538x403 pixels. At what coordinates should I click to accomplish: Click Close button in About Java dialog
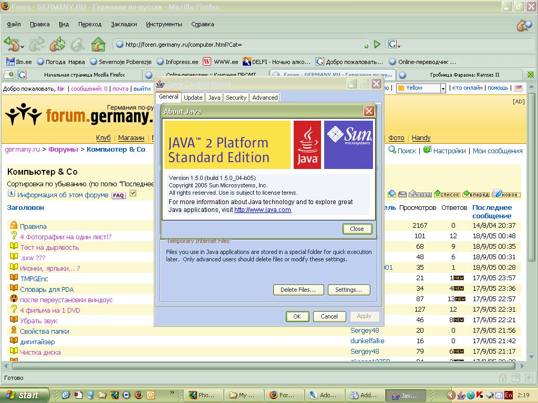[357, 229]
